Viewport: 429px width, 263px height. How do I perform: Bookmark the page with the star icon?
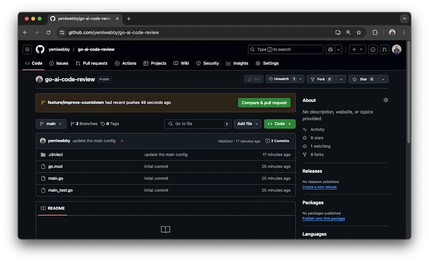[x=359, y=32]
